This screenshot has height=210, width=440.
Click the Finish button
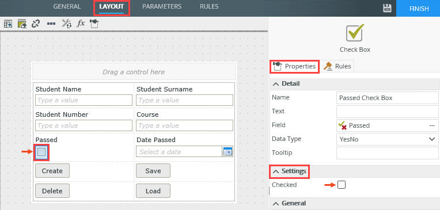419,9
